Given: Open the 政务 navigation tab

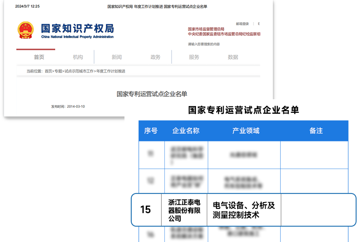Looking at the screenshot, I should pyautogui.click(x=155, y=57).
